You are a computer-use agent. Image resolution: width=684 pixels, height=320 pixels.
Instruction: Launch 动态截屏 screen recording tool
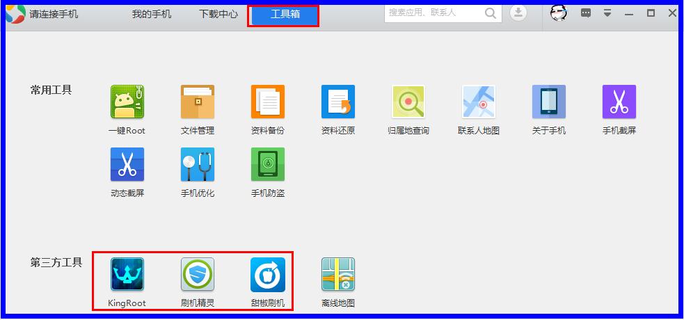[127, 164]
